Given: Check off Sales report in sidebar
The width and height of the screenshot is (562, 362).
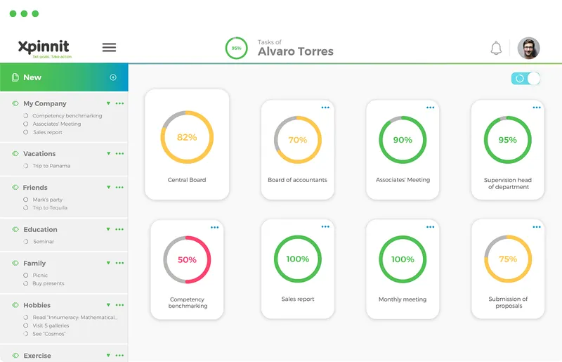Looking at the screenshot, I should pos(25,132).
